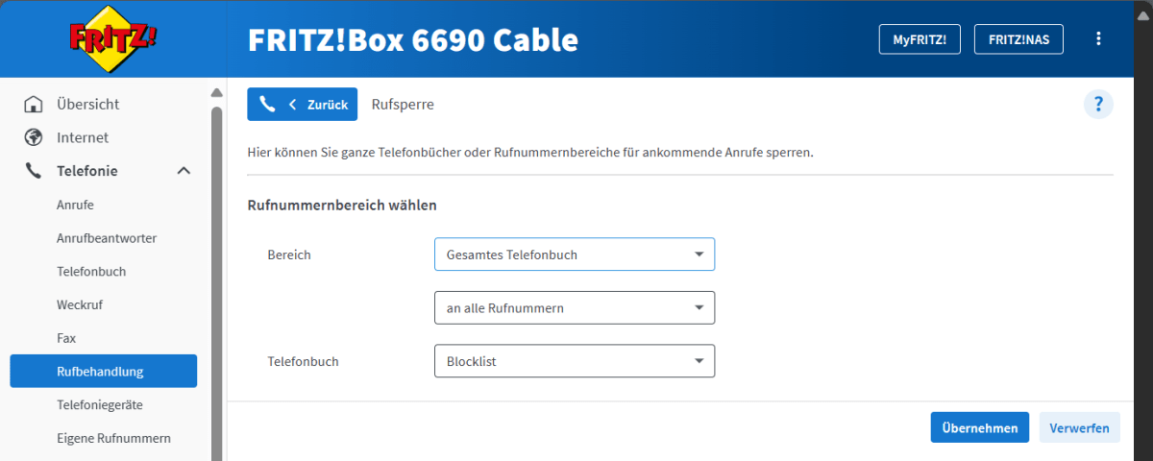Viewport: 1153px width, 461px height.
Task: Click the Telefonbuch field label in the form
Action: click(303, 362)
